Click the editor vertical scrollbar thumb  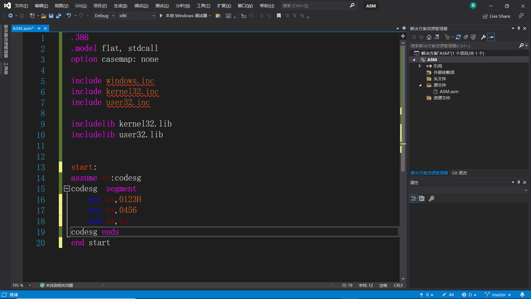tap(403, 108)
